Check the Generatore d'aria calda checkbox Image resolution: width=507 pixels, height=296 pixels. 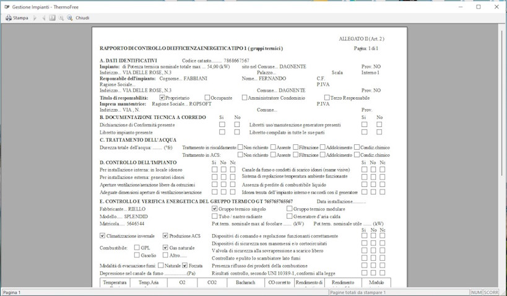[x=289, y=215]
